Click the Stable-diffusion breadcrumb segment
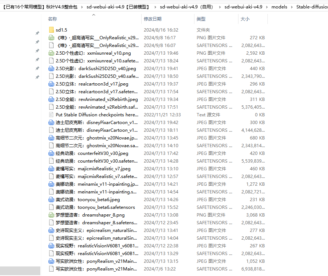328x276 pixels. point(312,7)
